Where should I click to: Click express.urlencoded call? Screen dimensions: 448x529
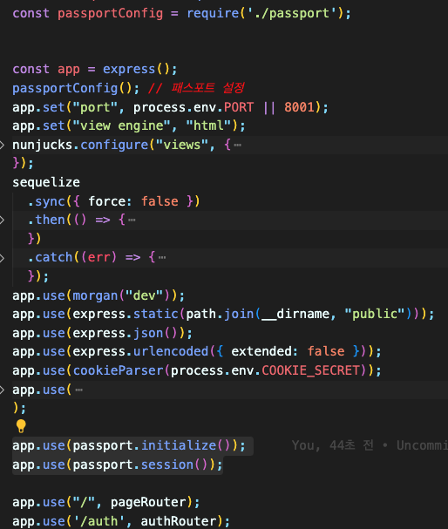coord(140,351)
